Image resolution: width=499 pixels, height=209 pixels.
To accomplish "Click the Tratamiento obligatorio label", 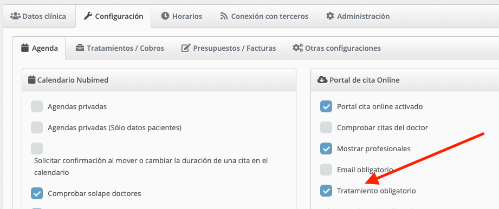I will (376, 191).
